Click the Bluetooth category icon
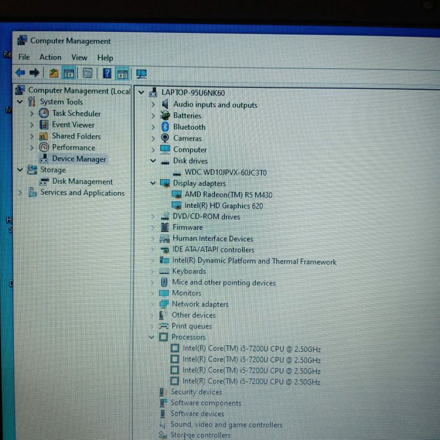The height and width of the screenshot is (440, 440). tap(164, 127)
